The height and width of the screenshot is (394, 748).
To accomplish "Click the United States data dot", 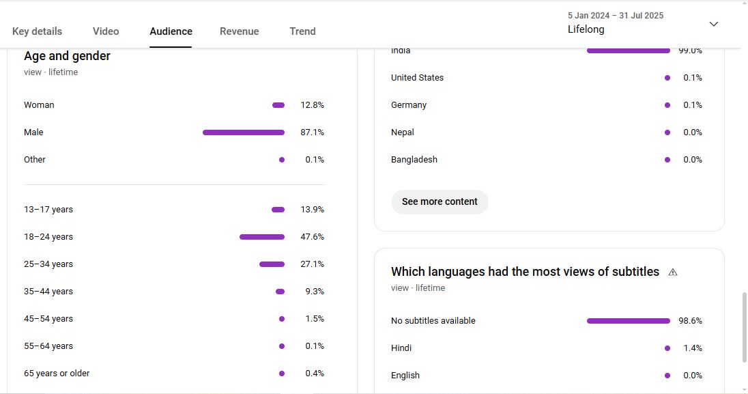I will 667,78.
